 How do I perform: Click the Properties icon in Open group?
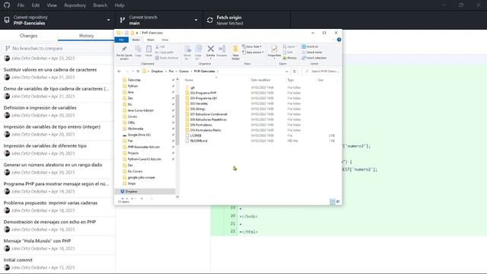[274, 49]
